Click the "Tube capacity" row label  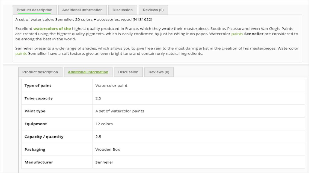[x=38, y=98]
